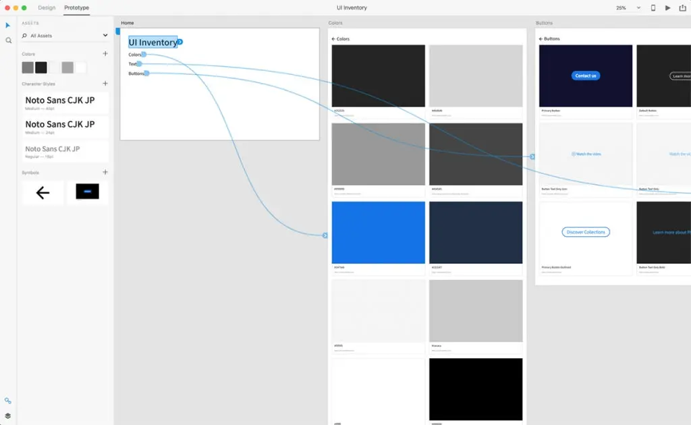Image resolution: width=691 pixels, height=425 pixels.
Task: Add a new symbol with Symbols plus
Action: point(105,172)
